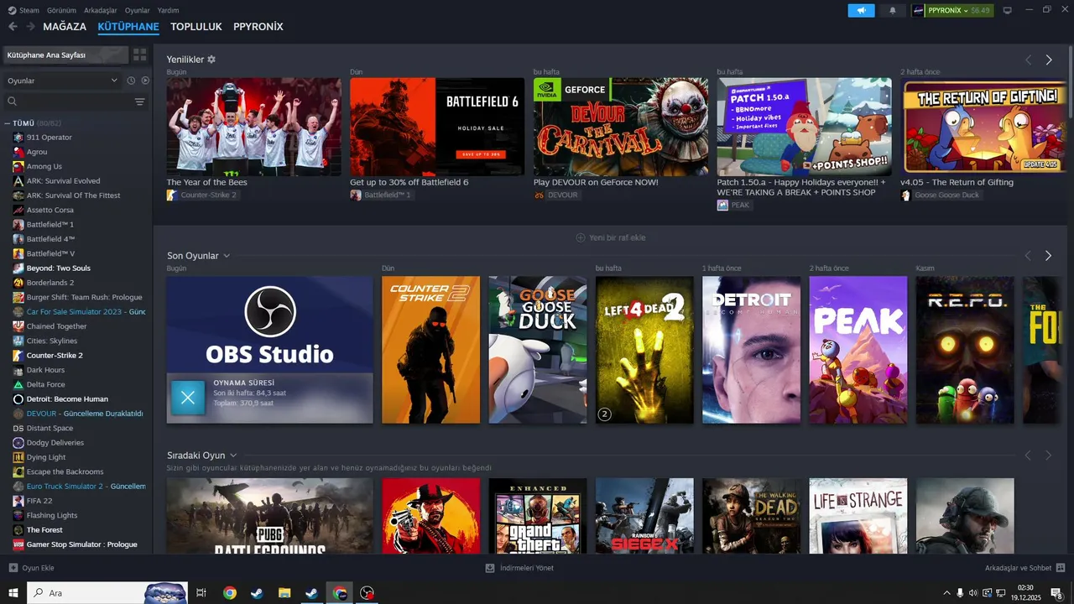Open the PEAK cover in Son Oyunlar
Viewport: 1074px width, 604px height.
click(x=858, y=350)
